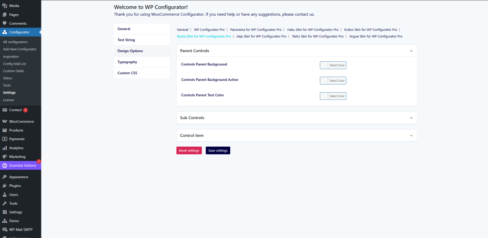Viewport: 488px width, 238px height.
Task: Click step Skin for WP Configurator Pro
Action: (262, 36)
